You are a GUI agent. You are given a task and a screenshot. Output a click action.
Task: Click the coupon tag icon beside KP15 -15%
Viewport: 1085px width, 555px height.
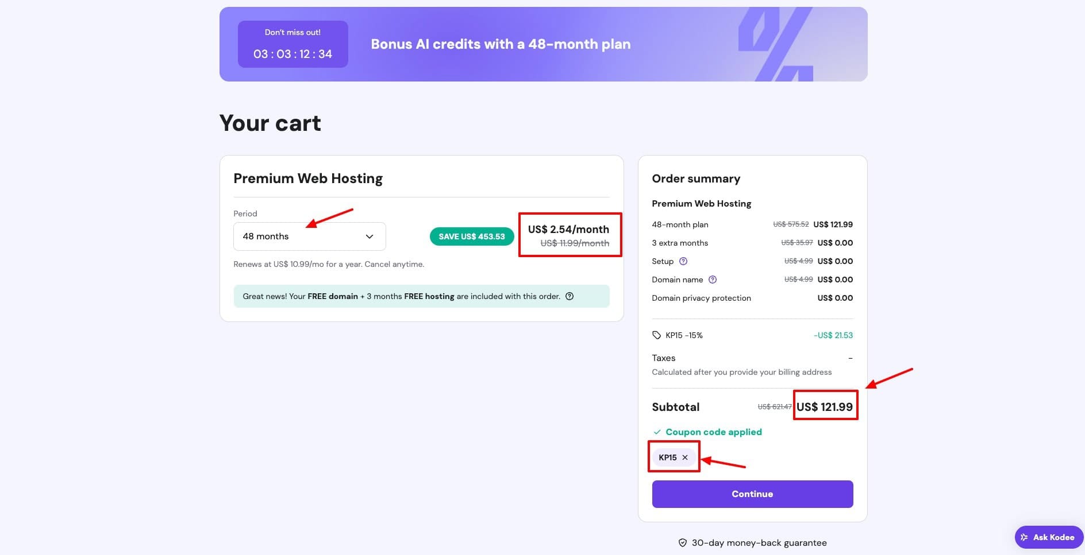657,335
